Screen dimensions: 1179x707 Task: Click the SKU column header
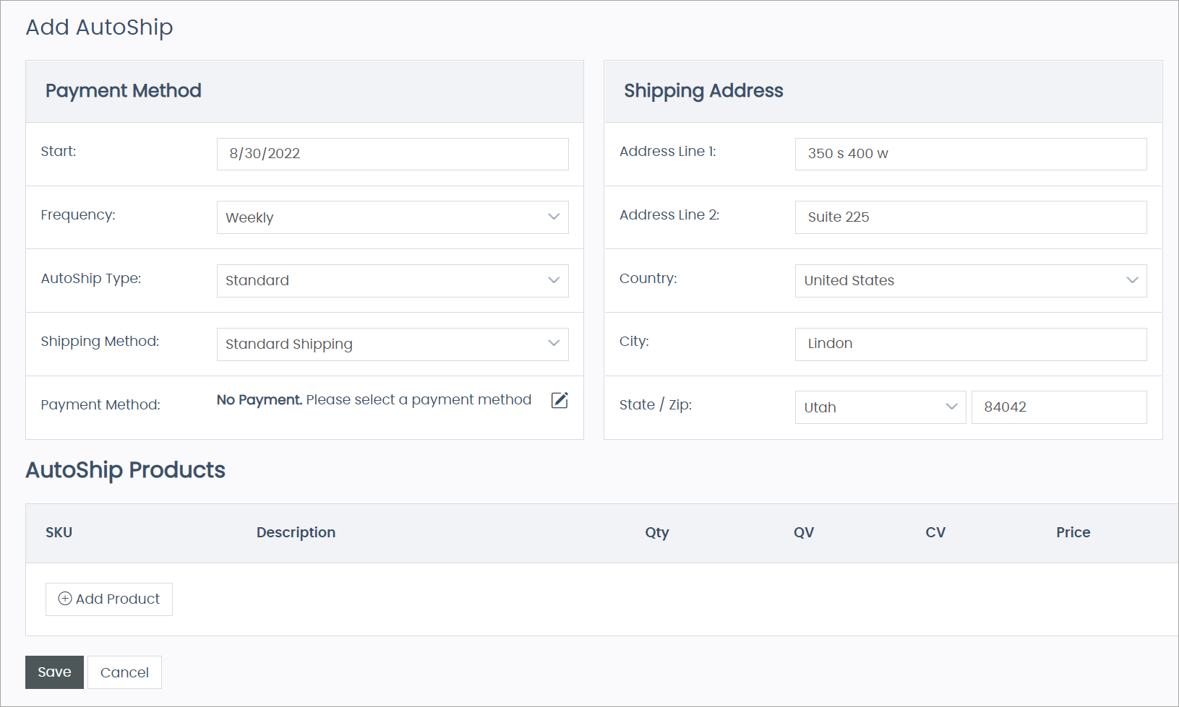[x=59, y=533]
